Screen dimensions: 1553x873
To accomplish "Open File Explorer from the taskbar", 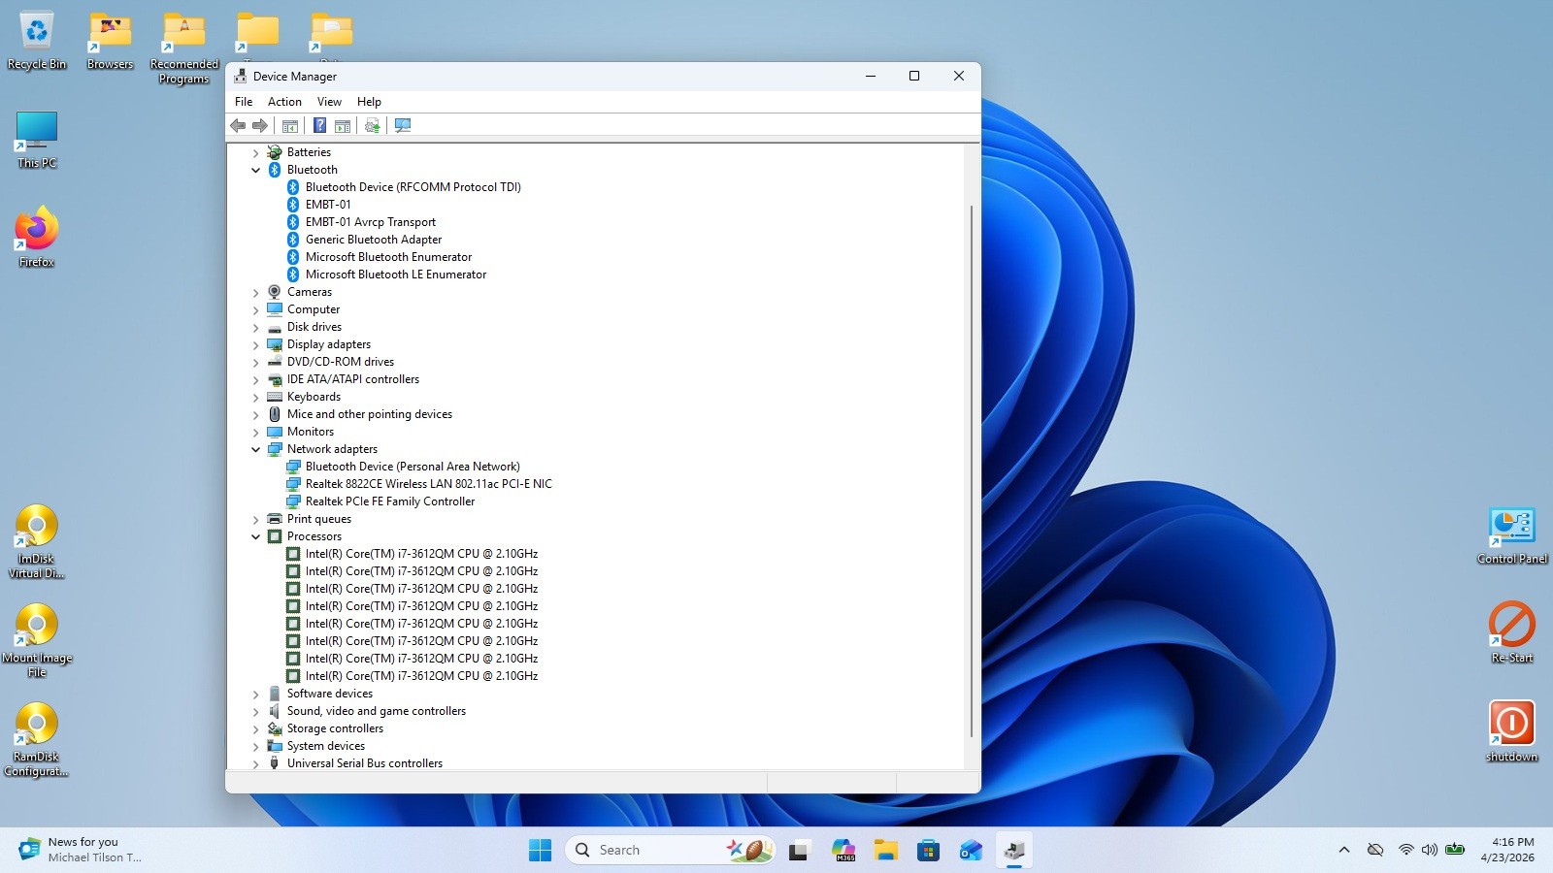I will (x=885, y=851).
